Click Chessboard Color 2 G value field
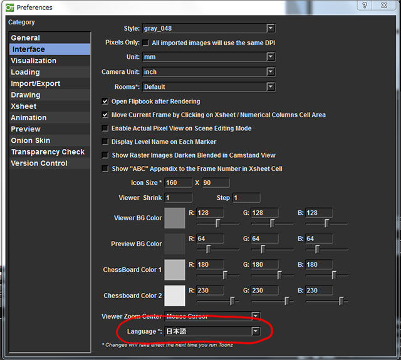This screenshot has width=401, height=360. pos(264,291)
